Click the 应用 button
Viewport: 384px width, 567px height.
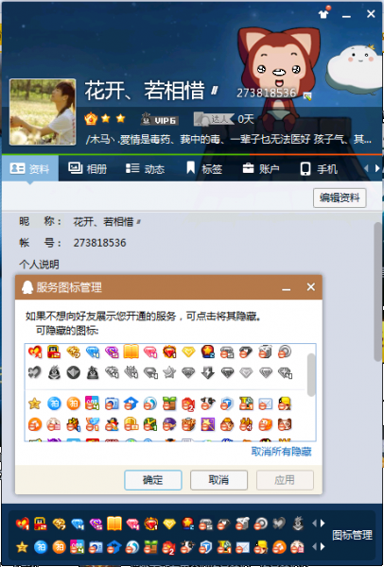pos(285,480)
